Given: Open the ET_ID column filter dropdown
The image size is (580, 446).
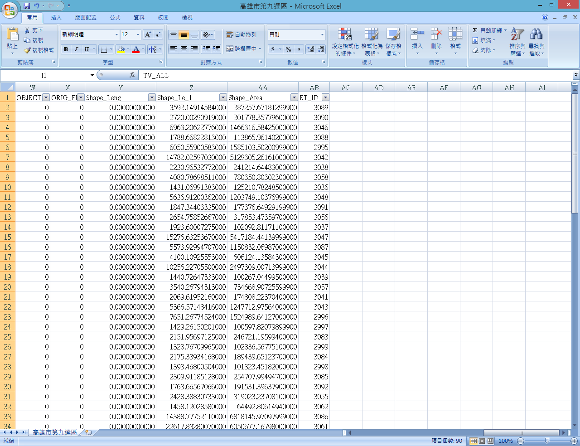Looking at the screenshot, I should pos(325,97).
